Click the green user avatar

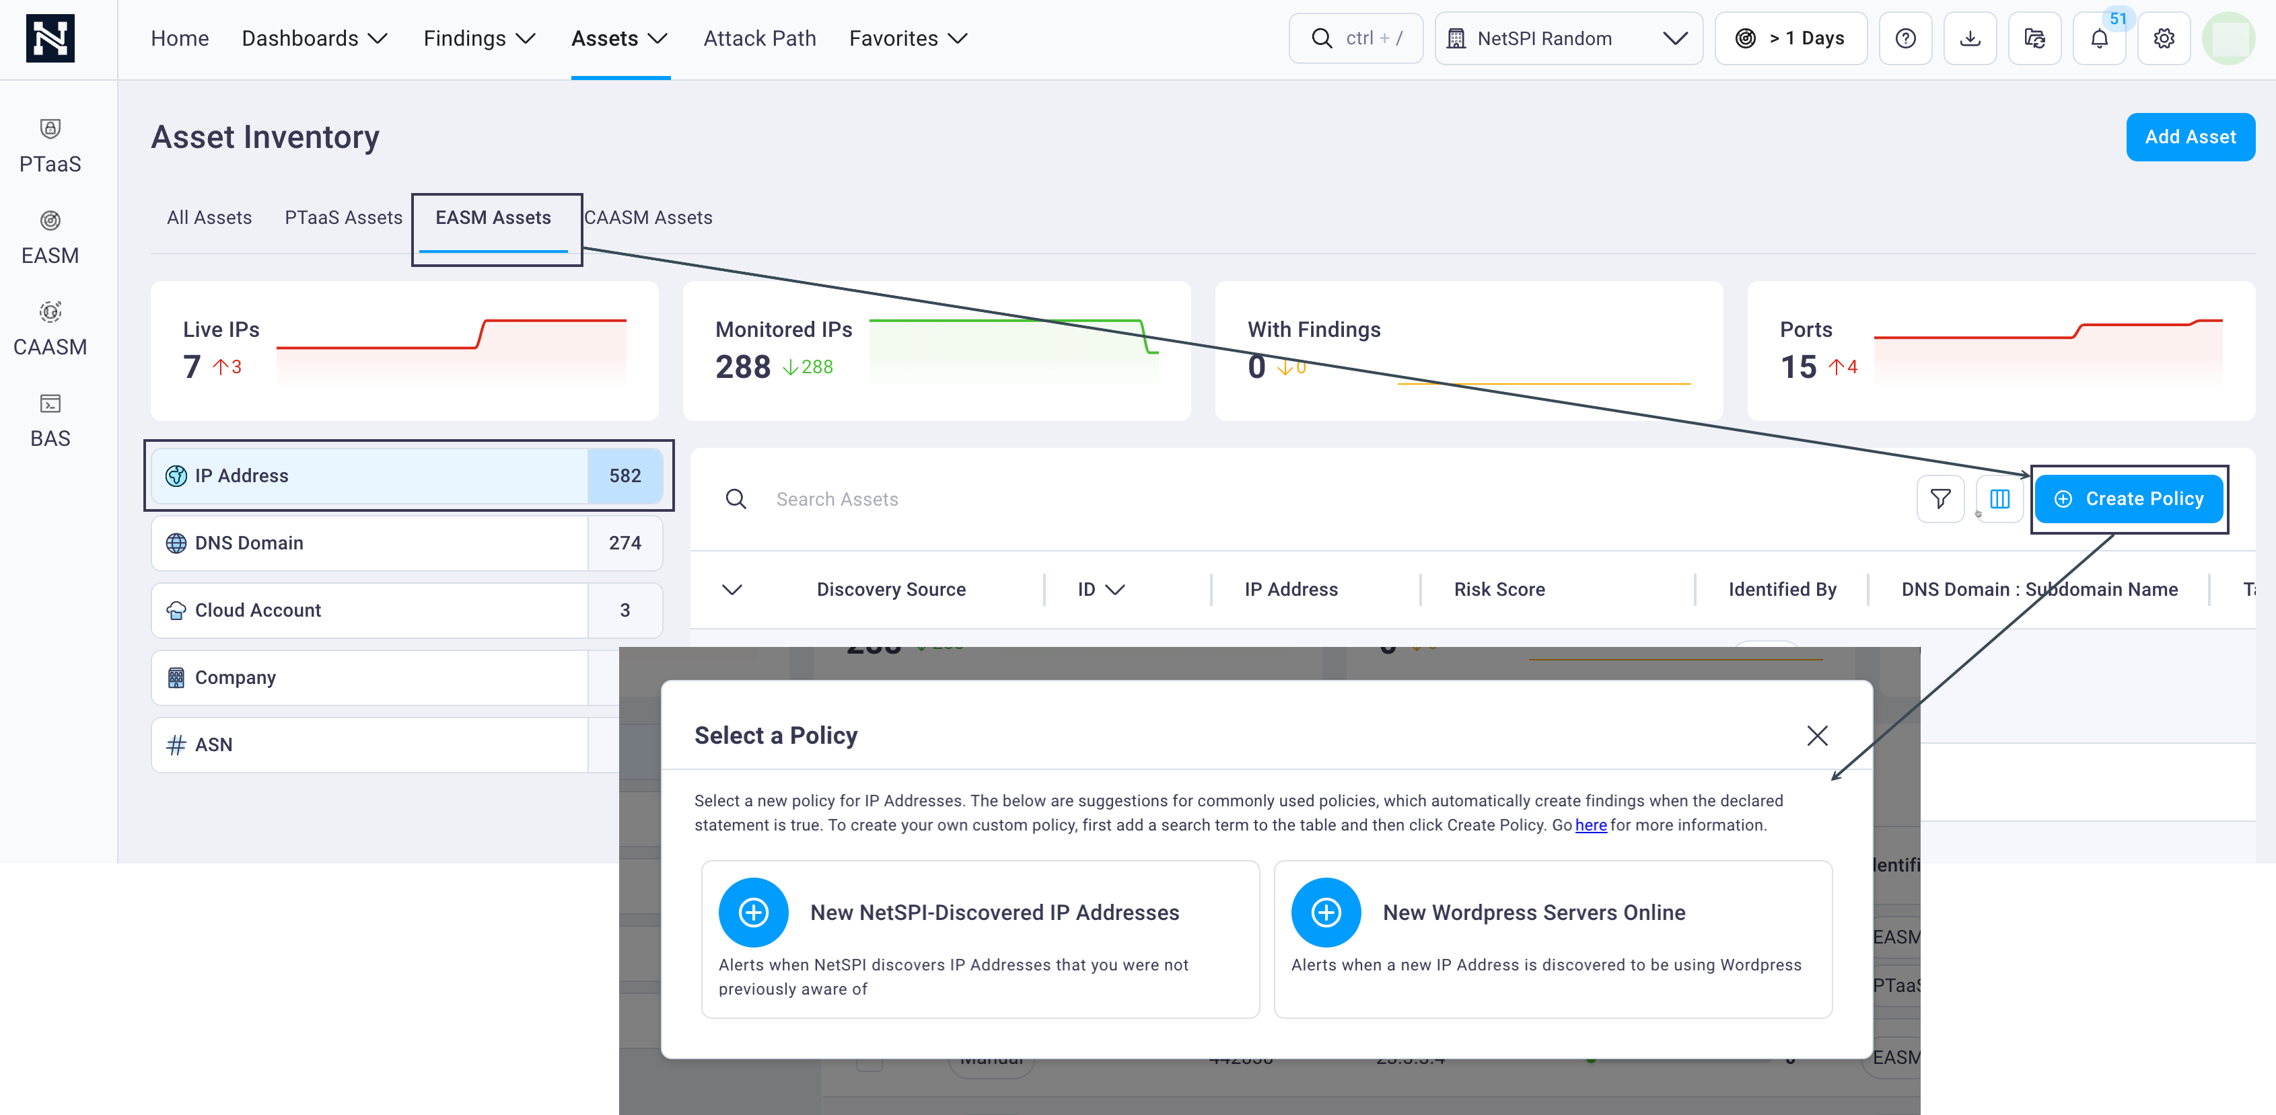pyautogui.click(x=2228, y=38)
